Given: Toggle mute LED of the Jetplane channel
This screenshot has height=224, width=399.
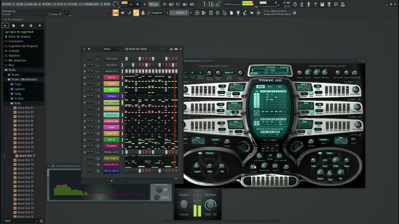Looking at the screenshot, I should [85, 96].
